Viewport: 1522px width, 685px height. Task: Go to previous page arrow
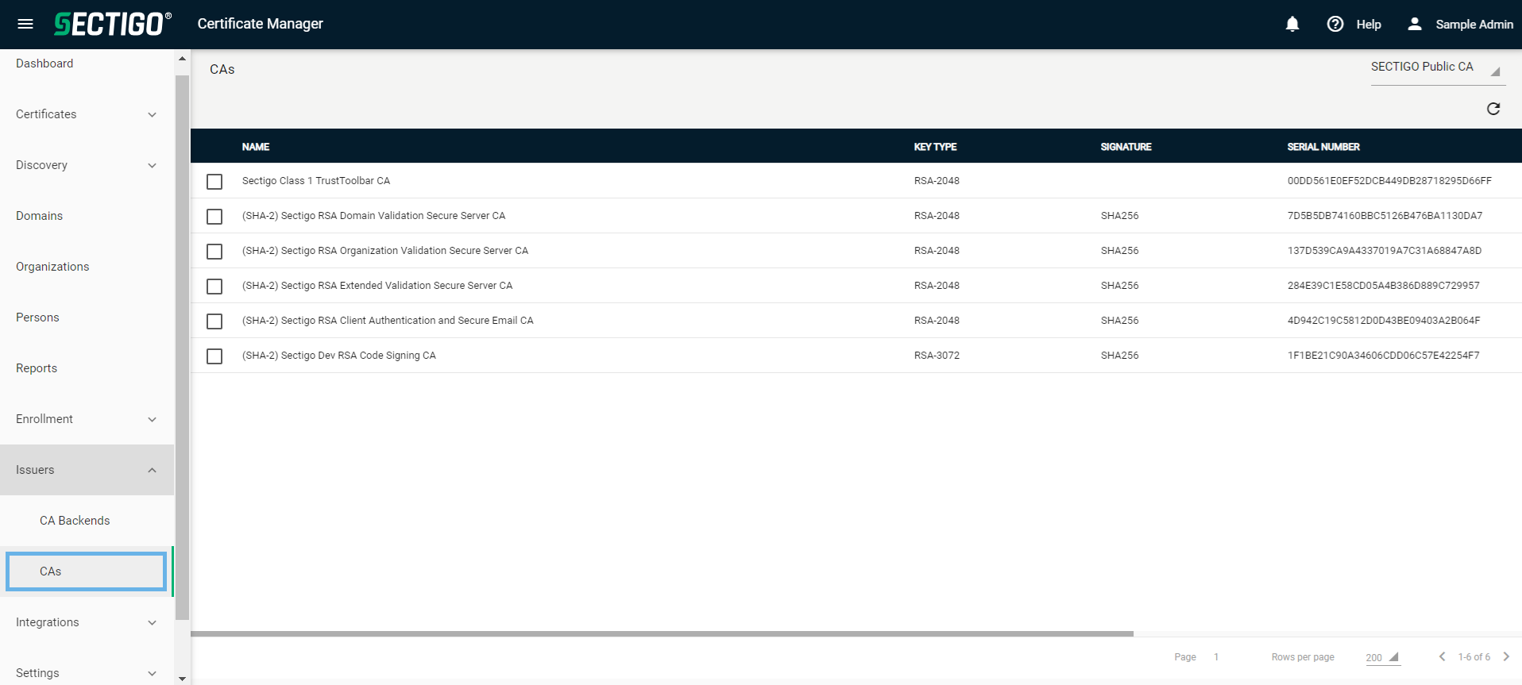click(1442, 656)
